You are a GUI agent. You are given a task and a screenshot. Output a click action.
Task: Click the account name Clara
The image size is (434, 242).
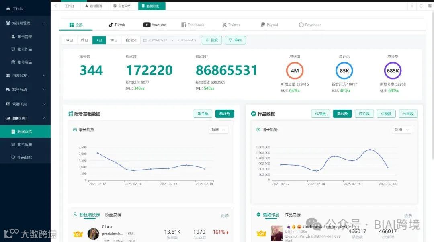tap(107, 226)
